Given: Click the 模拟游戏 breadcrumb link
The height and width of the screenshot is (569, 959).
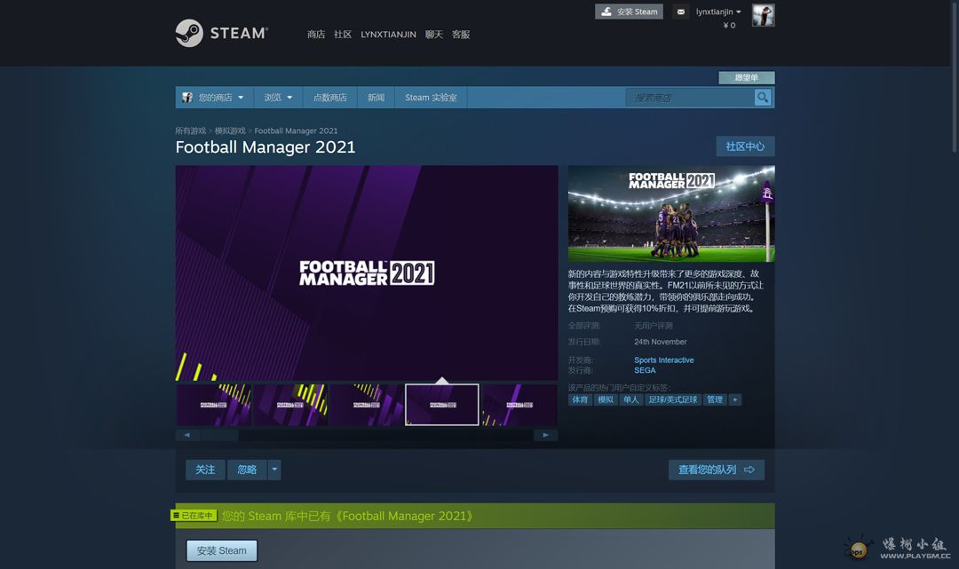Looking at the screenshot, I should pos(230,130).
